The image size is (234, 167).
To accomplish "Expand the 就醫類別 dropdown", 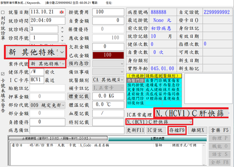I will pyautogui.click(x=122, y=80).
